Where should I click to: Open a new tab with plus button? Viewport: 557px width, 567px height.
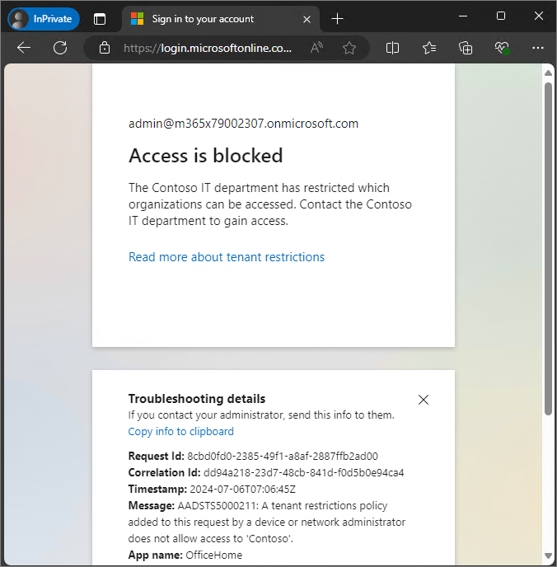pos(337,19)
